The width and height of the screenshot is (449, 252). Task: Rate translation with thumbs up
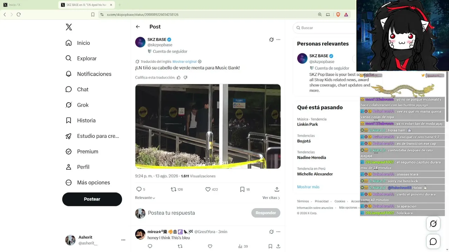tap(179, 77)
